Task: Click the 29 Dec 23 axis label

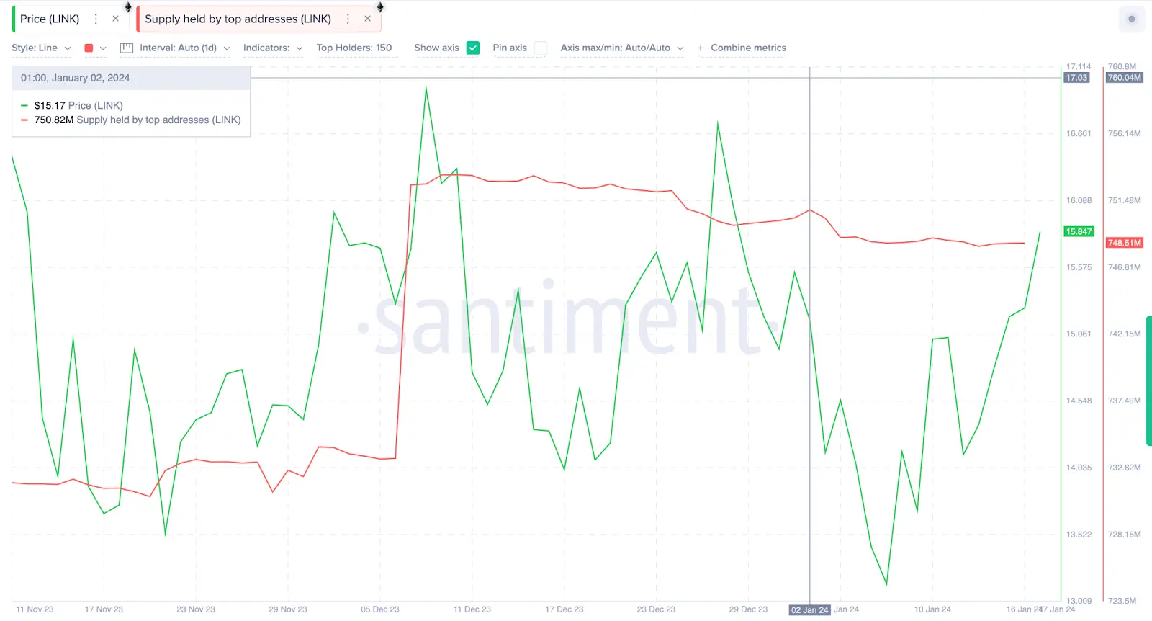Action: (x=748, y=609)
